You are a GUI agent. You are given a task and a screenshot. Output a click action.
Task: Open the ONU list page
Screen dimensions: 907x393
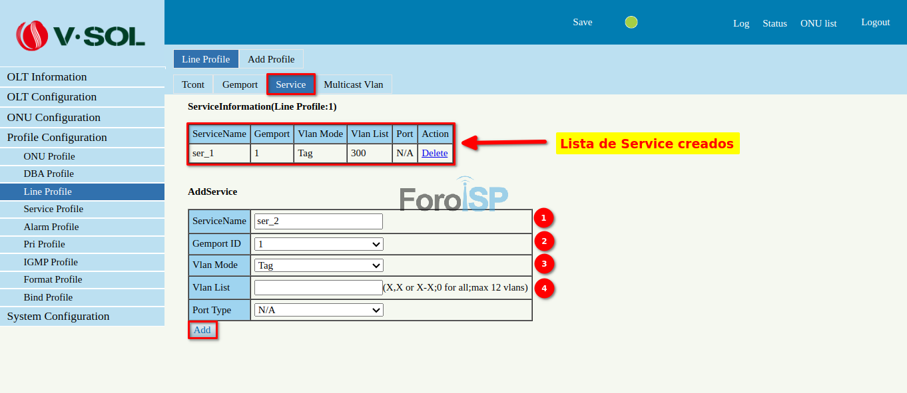(x=818, y=23)
